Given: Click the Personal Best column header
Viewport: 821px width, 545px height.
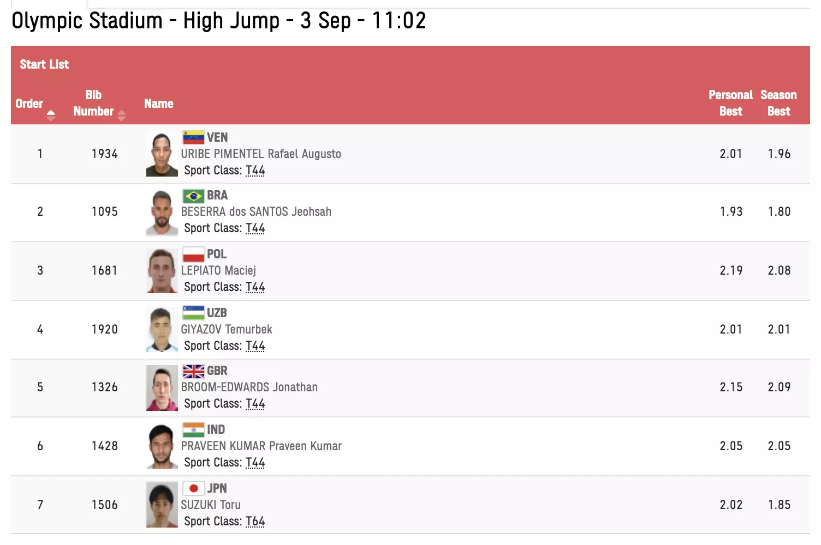Looking at the screenshot, I should point(730,103).
